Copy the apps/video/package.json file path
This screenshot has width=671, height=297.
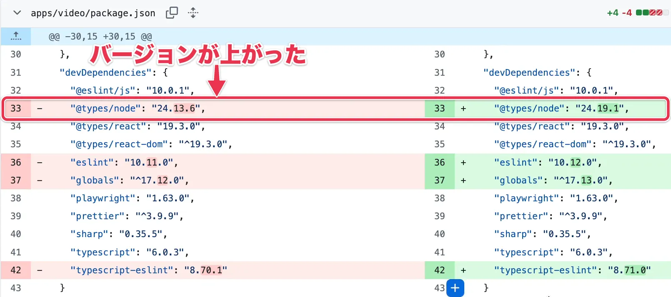point(172,13)
